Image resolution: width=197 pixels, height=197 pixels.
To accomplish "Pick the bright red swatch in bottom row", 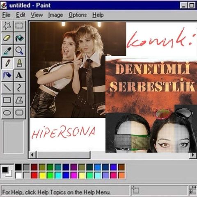I will pos(34,175).
